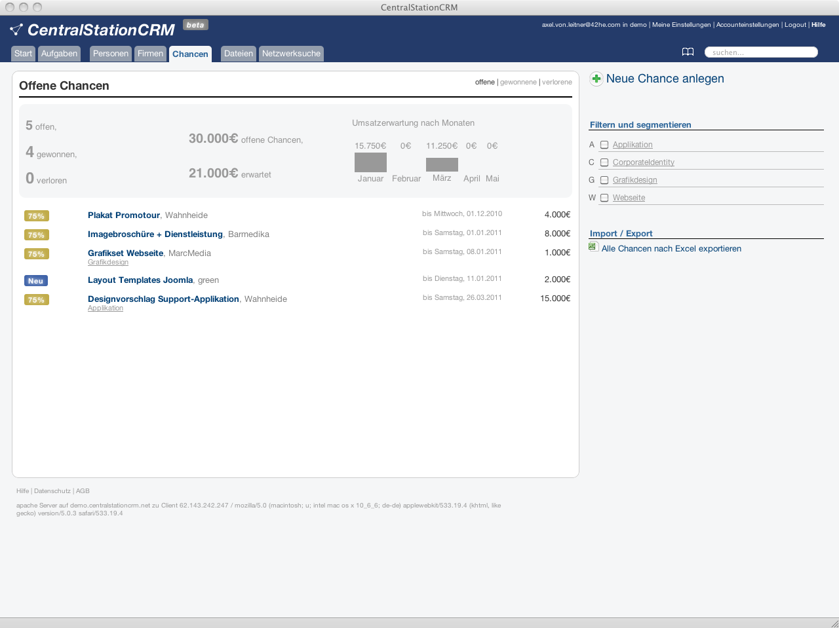
Task: Check the Webseite filter checkbox
Action: [x=604, y=198]
